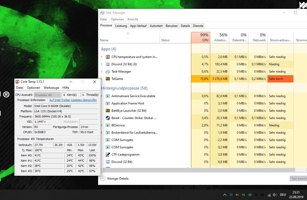Select the Apps (4) group header
Image resolution: width=307 pixels, height=200 pixels.
[x=108, y=49]
